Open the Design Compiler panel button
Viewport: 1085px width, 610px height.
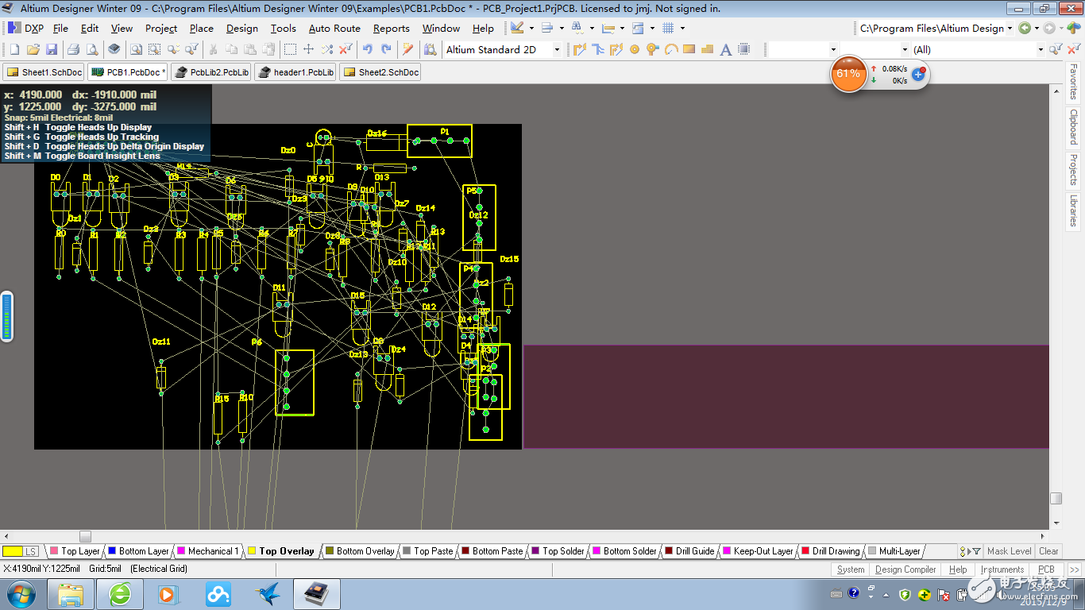[905, 569]
